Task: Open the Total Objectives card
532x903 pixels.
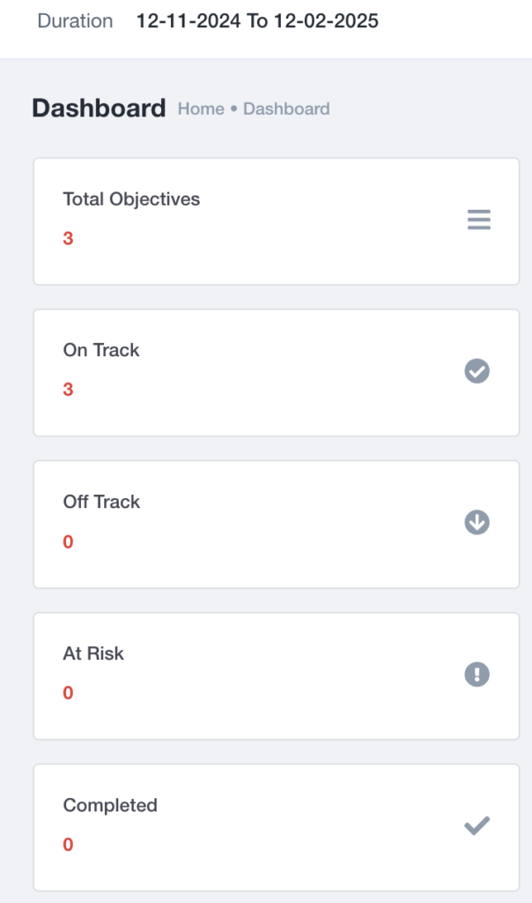Action: coord(276,221)
